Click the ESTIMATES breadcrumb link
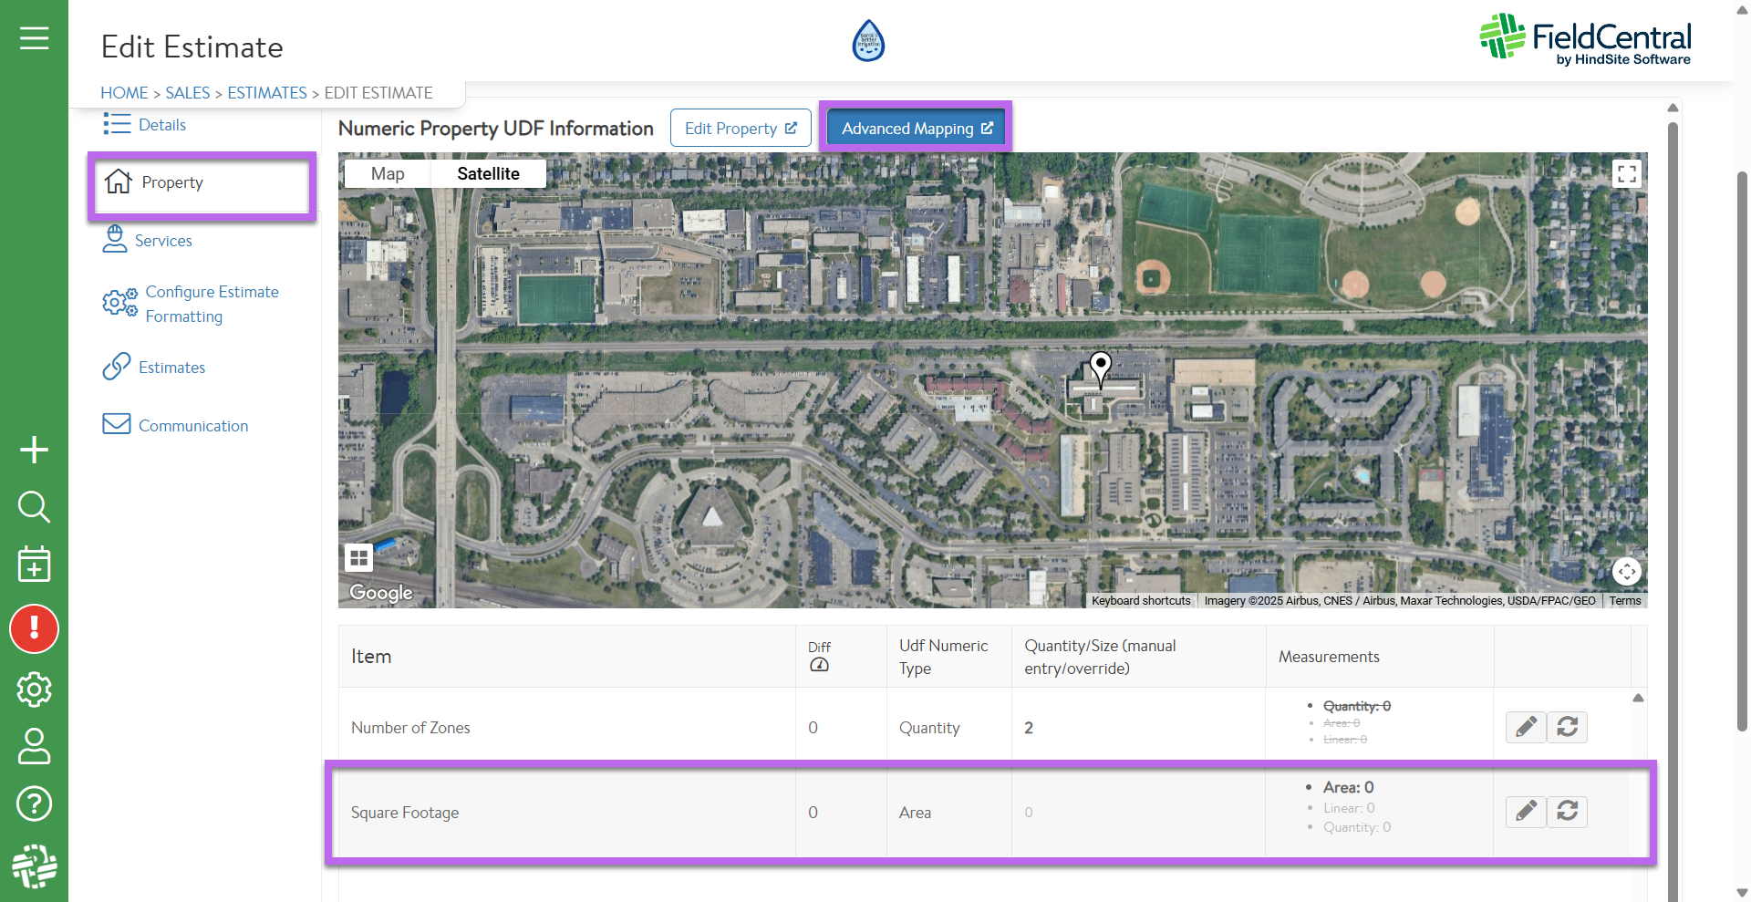 [266, 93]
